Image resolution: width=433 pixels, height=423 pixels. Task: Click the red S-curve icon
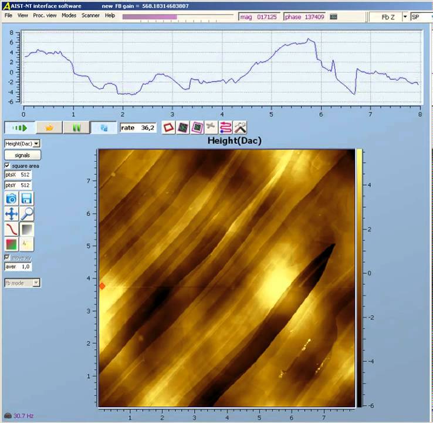[x=11, y=229]
